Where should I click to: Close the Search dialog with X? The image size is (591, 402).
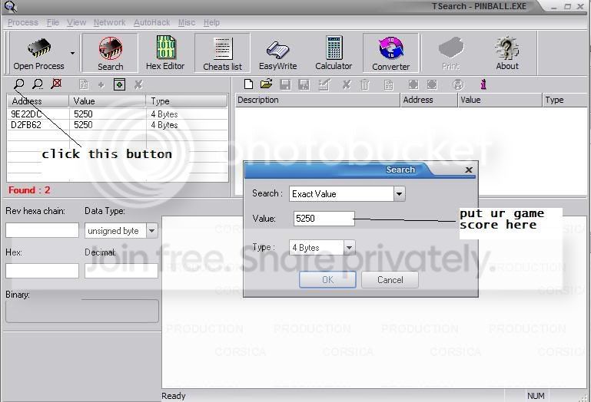click(469, 170)
